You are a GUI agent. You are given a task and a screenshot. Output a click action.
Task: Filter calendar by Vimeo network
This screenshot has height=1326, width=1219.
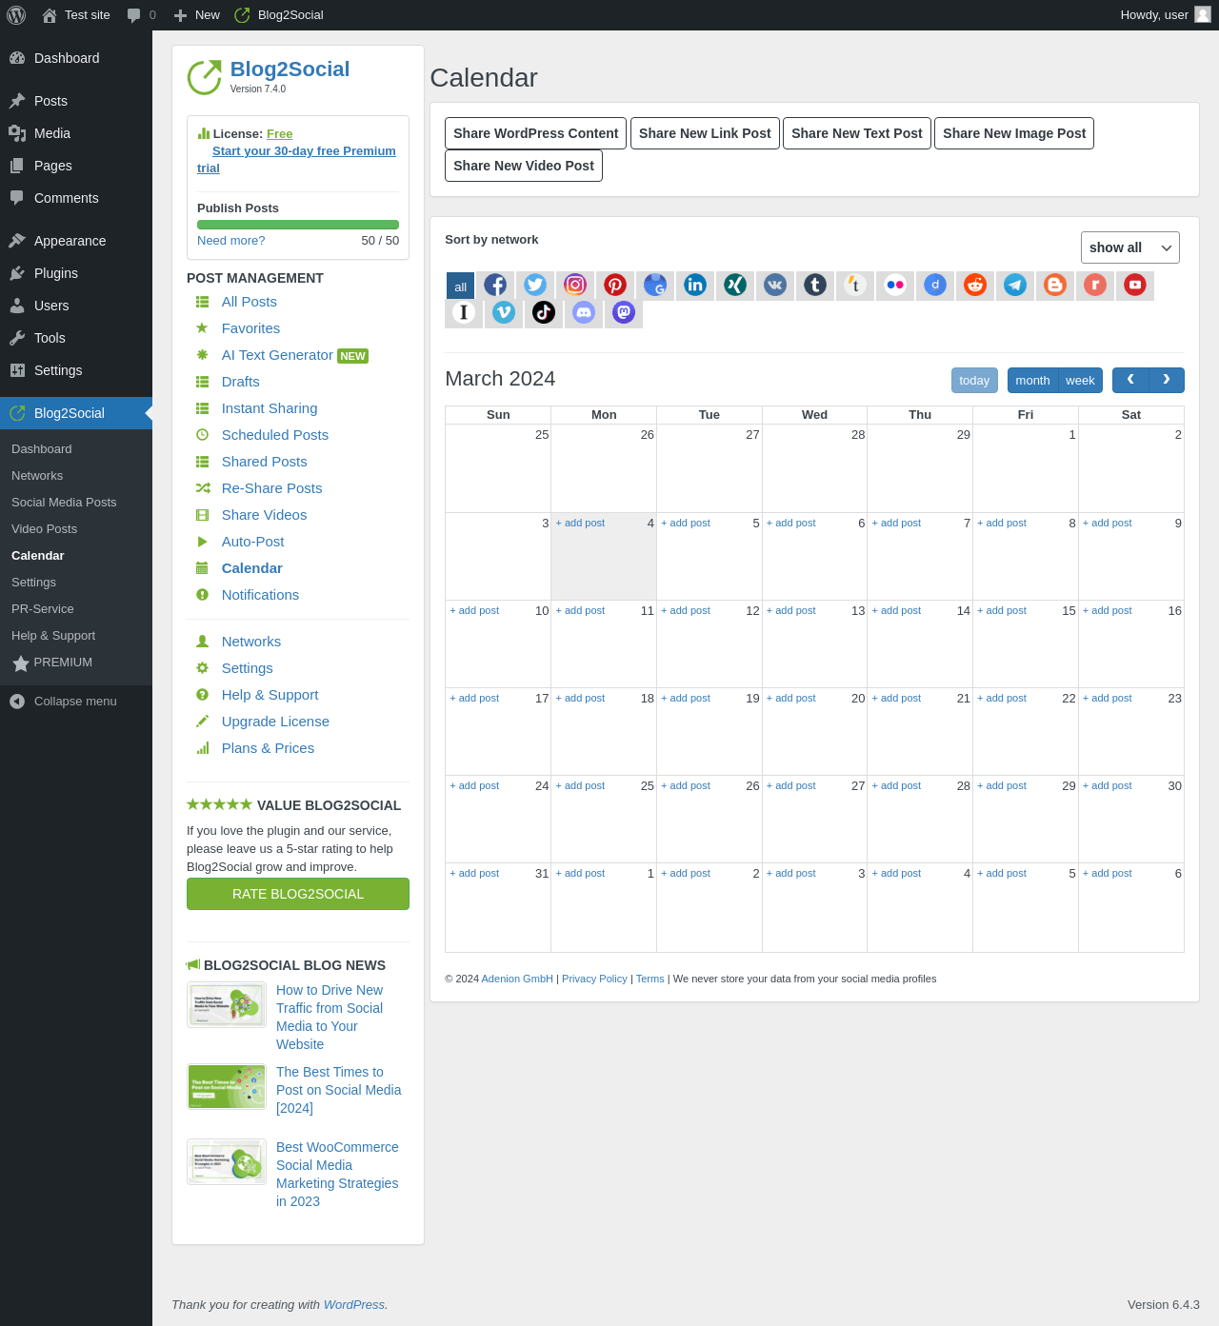pyautogui.click(x=504, y=312)
